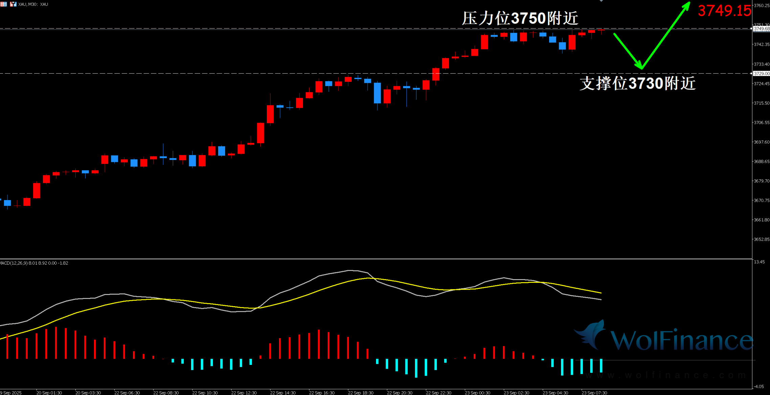The image size is (770, 395).
Task: Select the green downward arrow drawing
Action: (x=628, y=51)
